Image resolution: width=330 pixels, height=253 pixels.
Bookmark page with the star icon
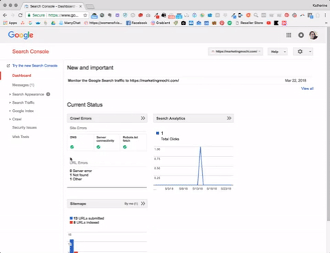(85, 15)
